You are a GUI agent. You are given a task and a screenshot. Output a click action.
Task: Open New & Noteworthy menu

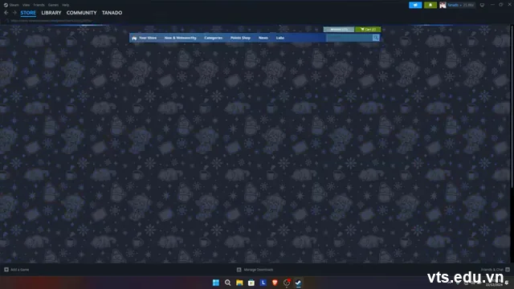pos(180,38)
